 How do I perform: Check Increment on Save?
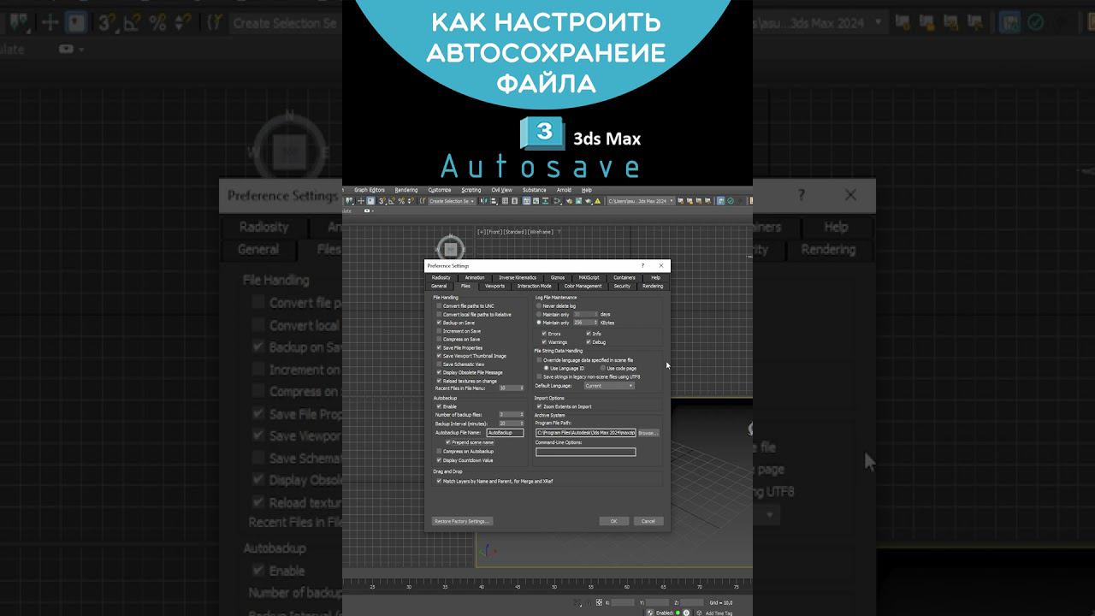(440, 331)
